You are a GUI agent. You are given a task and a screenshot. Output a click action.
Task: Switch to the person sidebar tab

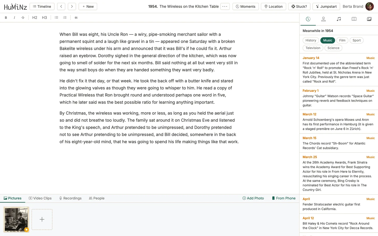(323, 19)
